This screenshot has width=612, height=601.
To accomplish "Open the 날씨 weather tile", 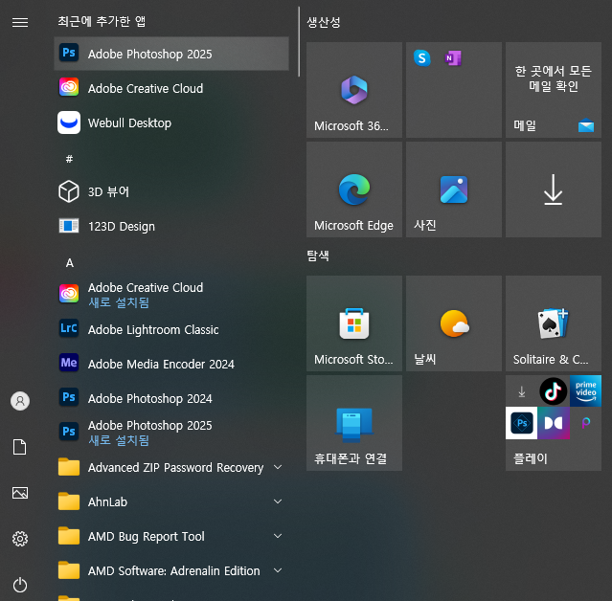I will pos(454,323).
